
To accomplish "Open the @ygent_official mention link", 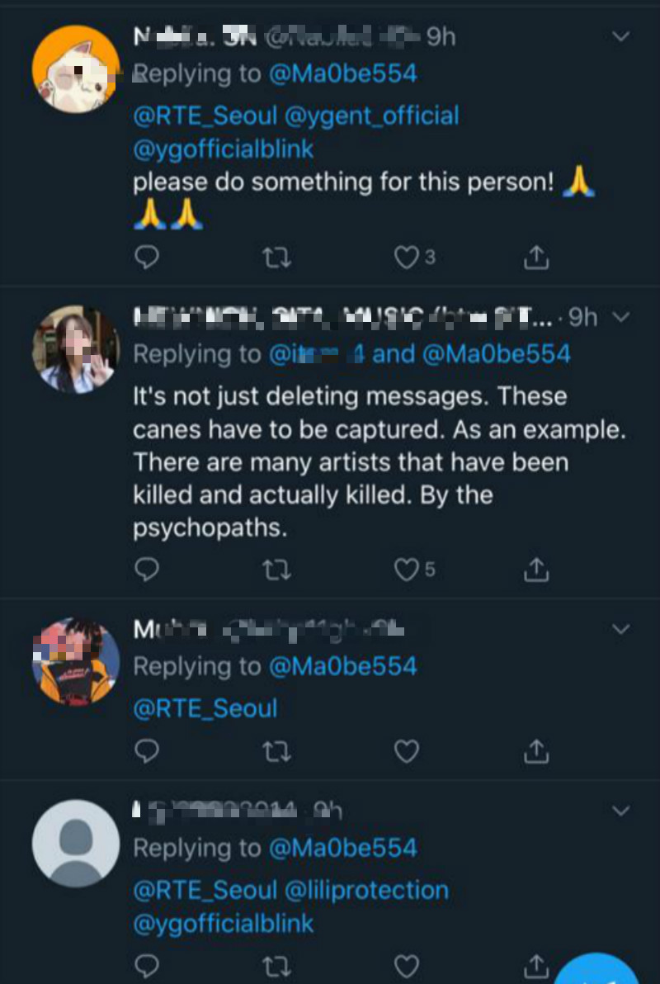I will (371, 116).
